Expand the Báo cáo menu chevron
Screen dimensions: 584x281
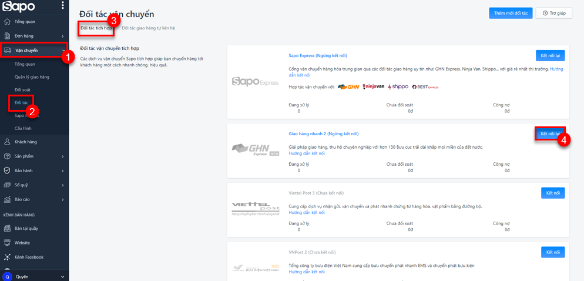(x=62, y=199)
